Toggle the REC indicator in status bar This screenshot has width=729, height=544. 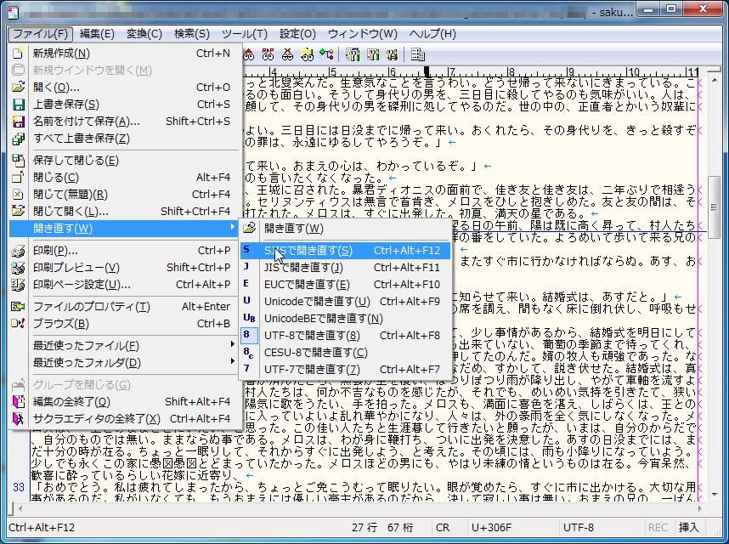[x=658, y=529]
